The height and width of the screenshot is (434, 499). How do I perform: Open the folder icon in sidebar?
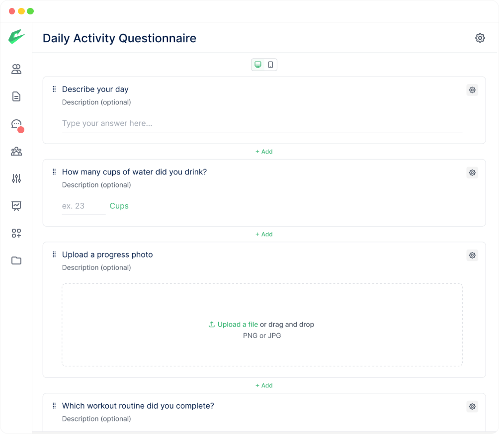pyautogui.click(x=16, y=260)
